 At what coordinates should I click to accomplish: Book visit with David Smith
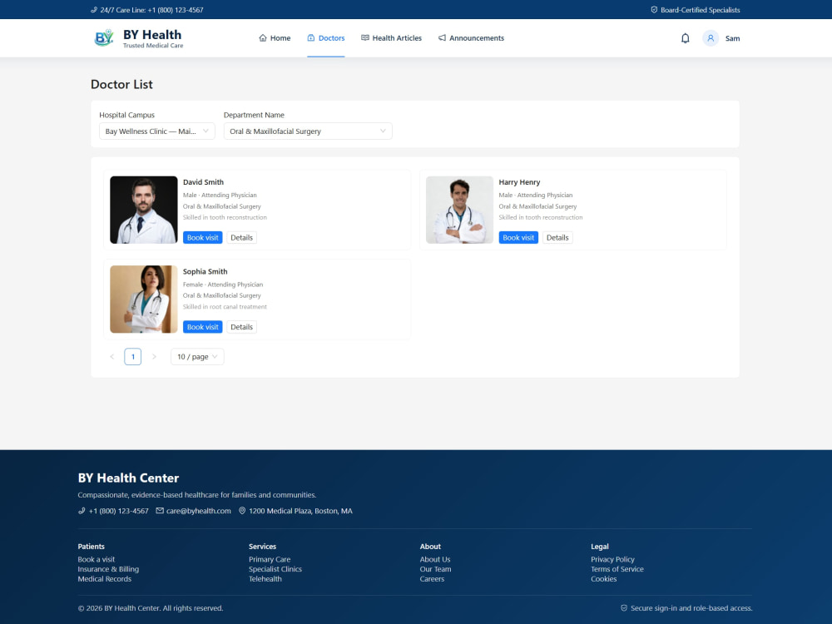click(203, 237)
